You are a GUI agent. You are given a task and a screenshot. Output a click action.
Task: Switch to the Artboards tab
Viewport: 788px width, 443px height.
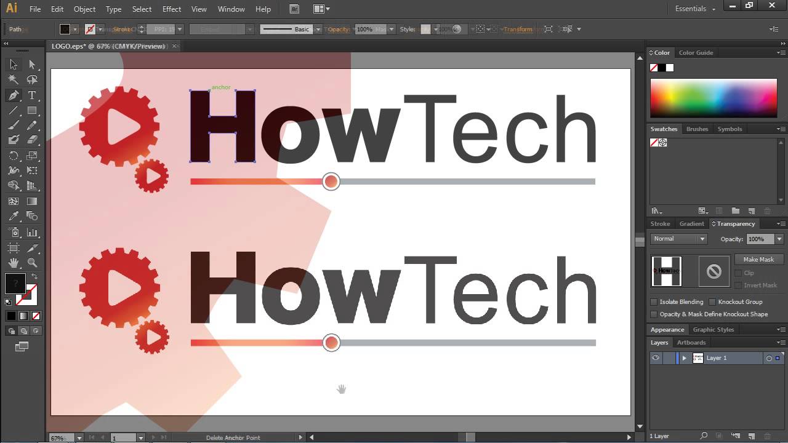click(691, 343)
